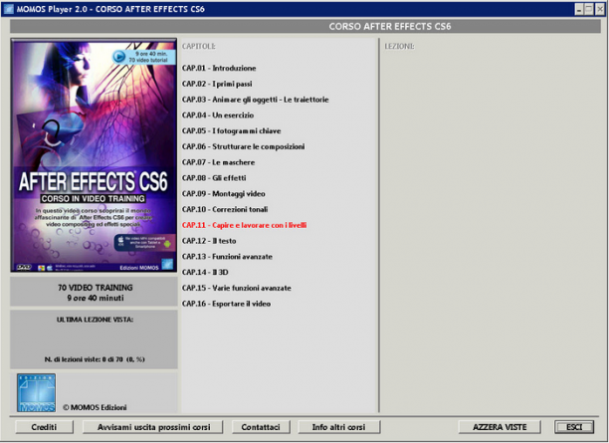The image size is (609, 443).
Task: Click the 70 VIDEO TRAINING info panel
Action: pyautogui.click(x=94, y=292)
